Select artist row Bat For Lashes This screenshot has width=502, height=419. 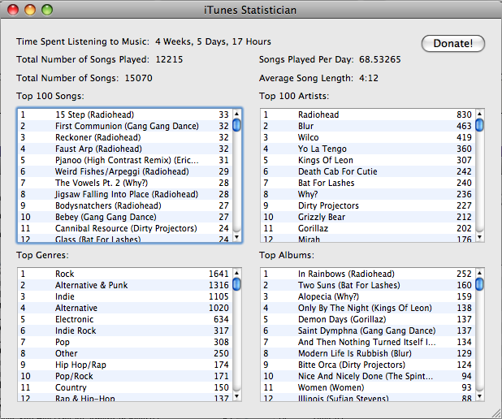click(368, 183)
